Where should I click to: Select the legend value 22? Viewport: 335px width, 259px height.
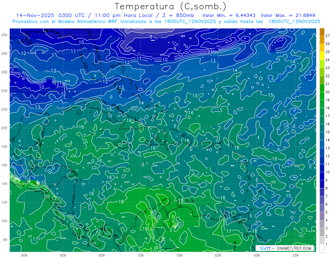click(327, 76)
